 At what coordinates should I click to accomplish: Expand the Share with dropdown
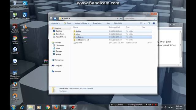point(98,23)
